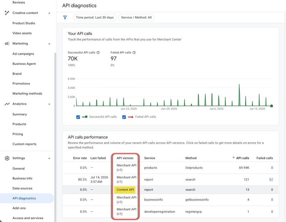Open the Service / Method: All filter
Image resolution: width=286 pixels, height=222 pixels.
coord(136,17)
